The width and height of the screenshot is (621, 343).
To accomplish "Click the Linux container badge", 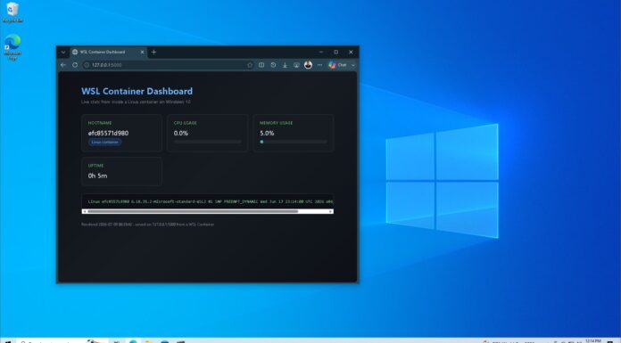I will [105, 142].
